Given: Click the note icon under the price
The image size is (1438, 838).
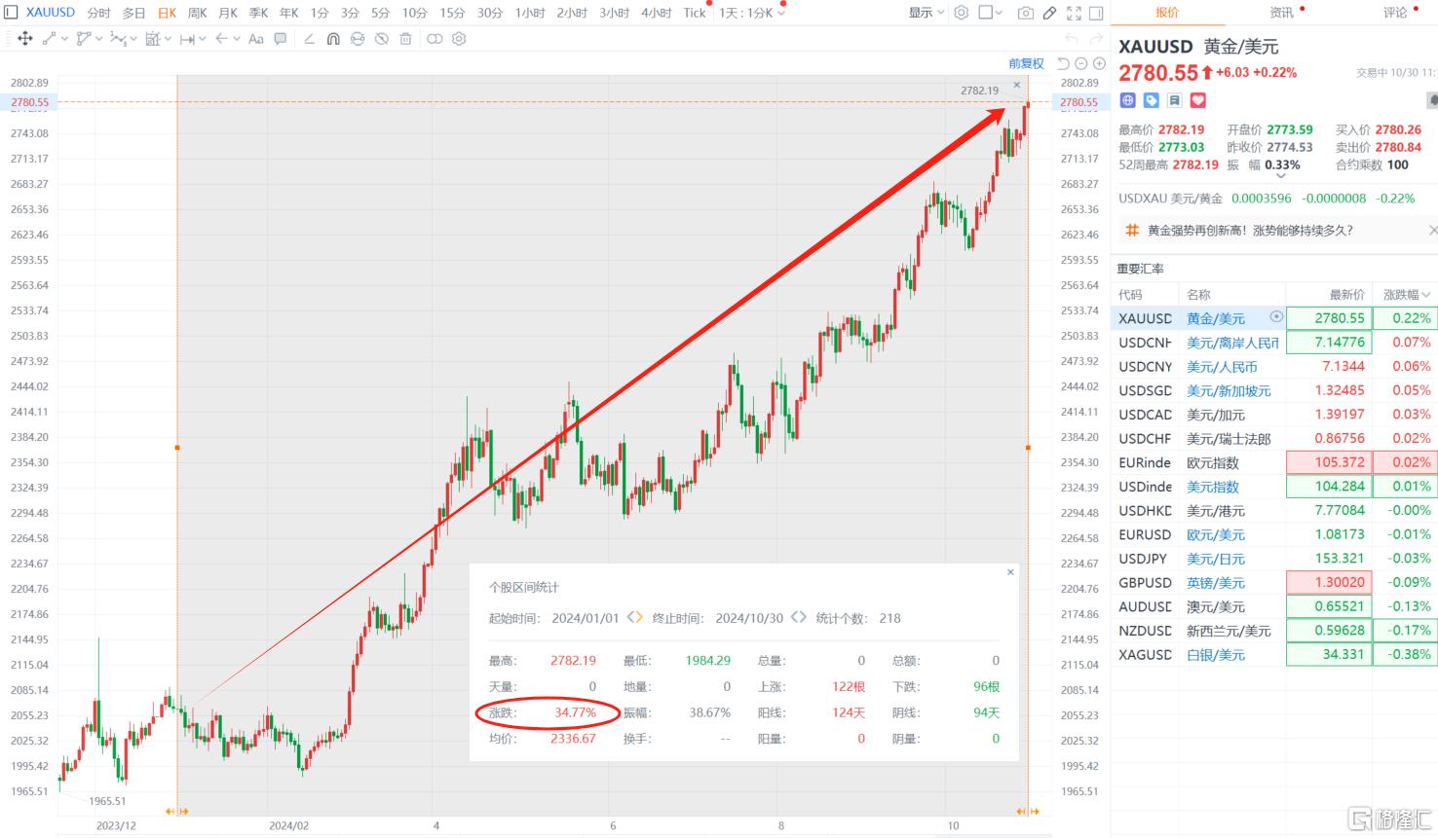Looking at the screenshot, I should [x=1174, y=100].
